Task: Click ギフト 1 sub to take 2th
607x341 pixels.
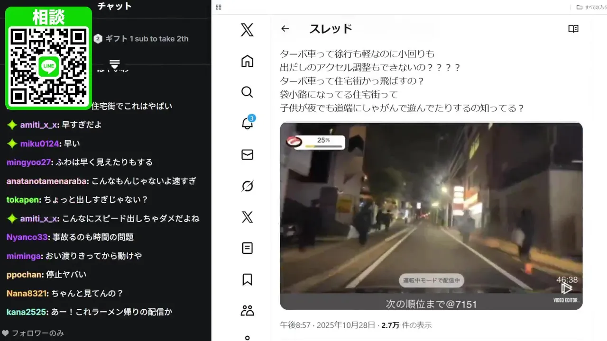Action: [x=147, y=39]
